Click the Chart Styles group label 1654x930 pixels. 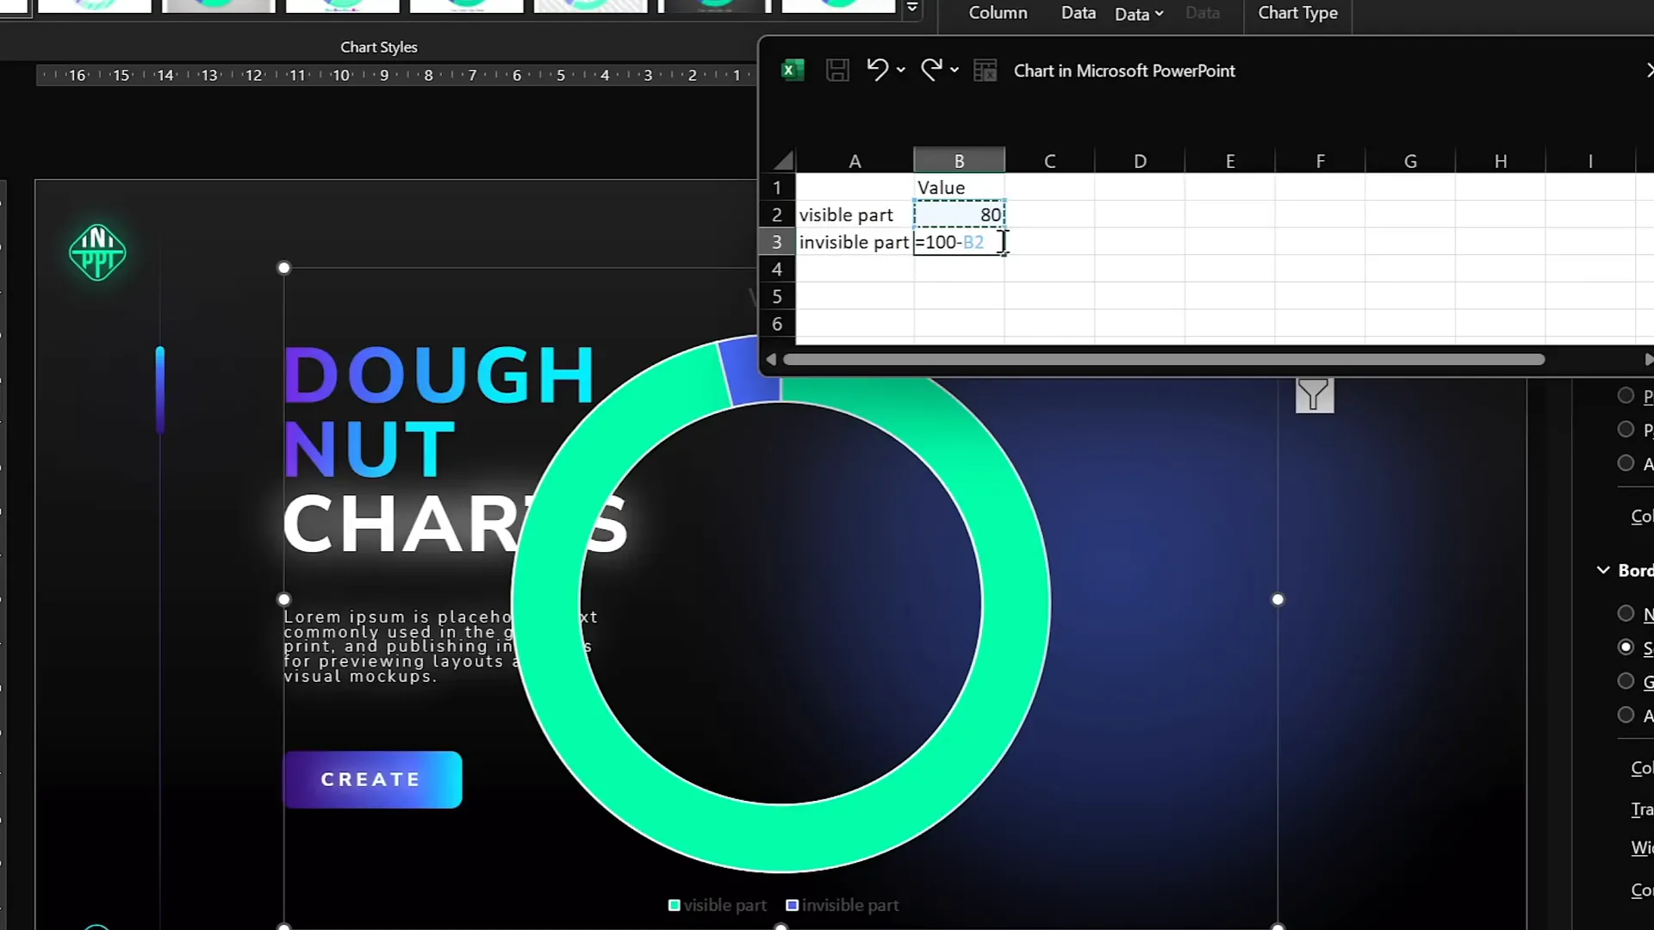378,47
